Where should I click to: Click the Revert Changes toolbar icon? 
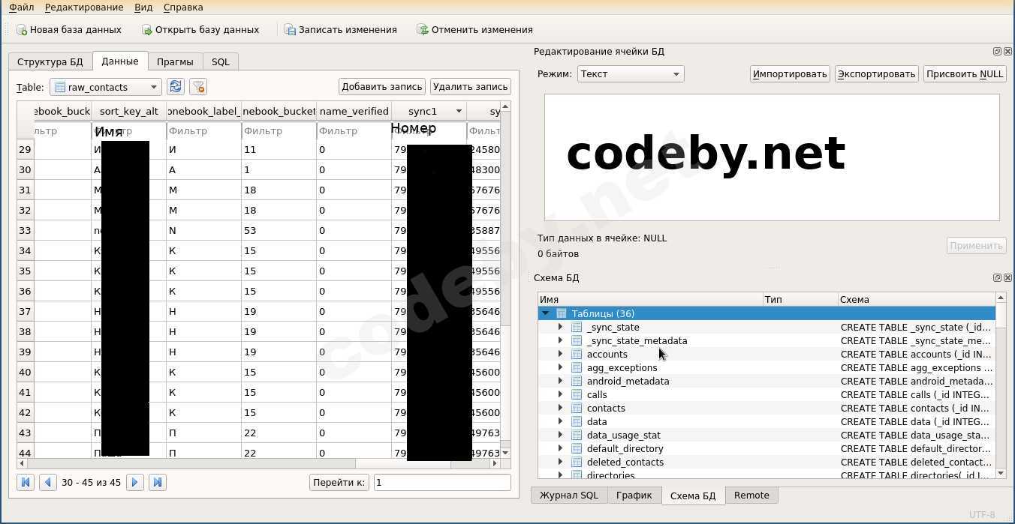click(423, 30)
